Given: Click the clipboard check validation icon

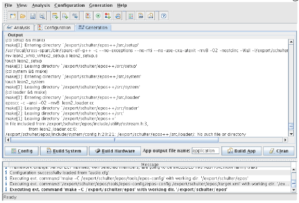Looking at the screenshot, I should coord(118,16).
